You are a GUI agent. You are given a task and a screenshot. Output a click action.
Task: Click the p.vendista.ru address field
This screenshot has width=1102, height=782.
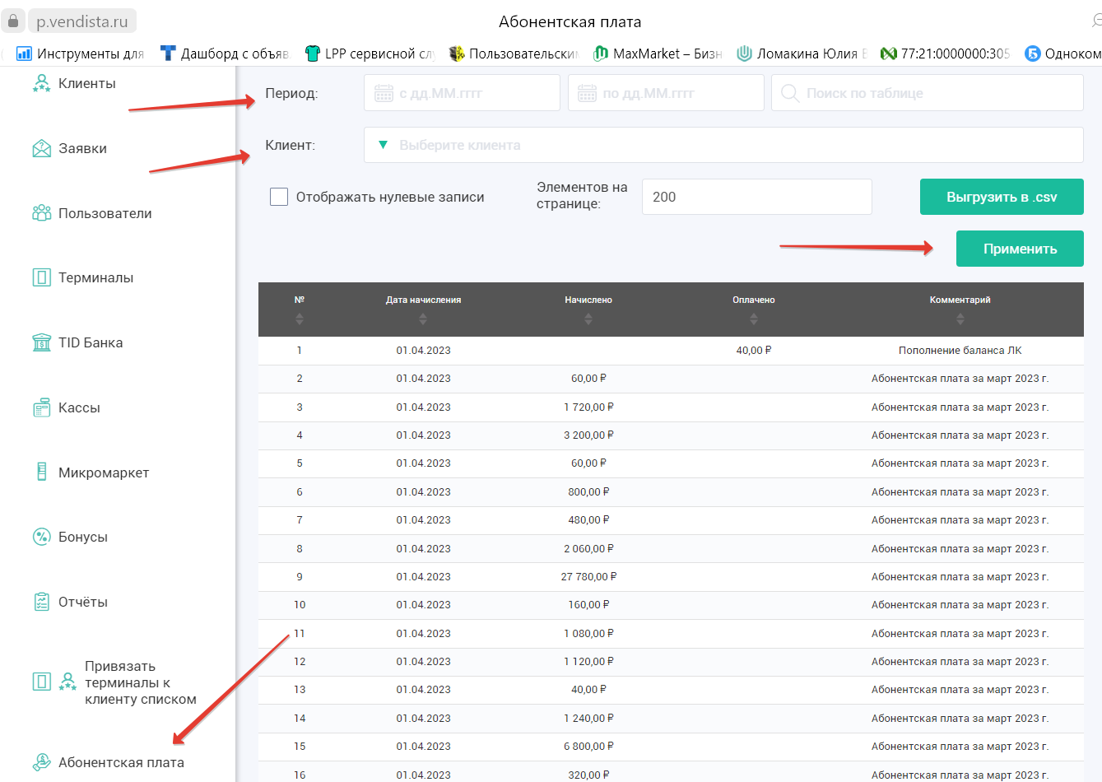[81, 21]
